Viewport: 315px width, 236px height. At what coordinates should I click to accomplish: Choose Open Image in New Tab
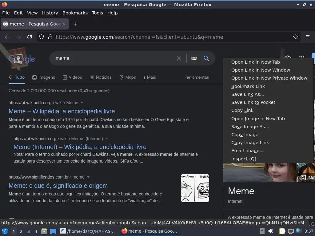coord(268,119)
